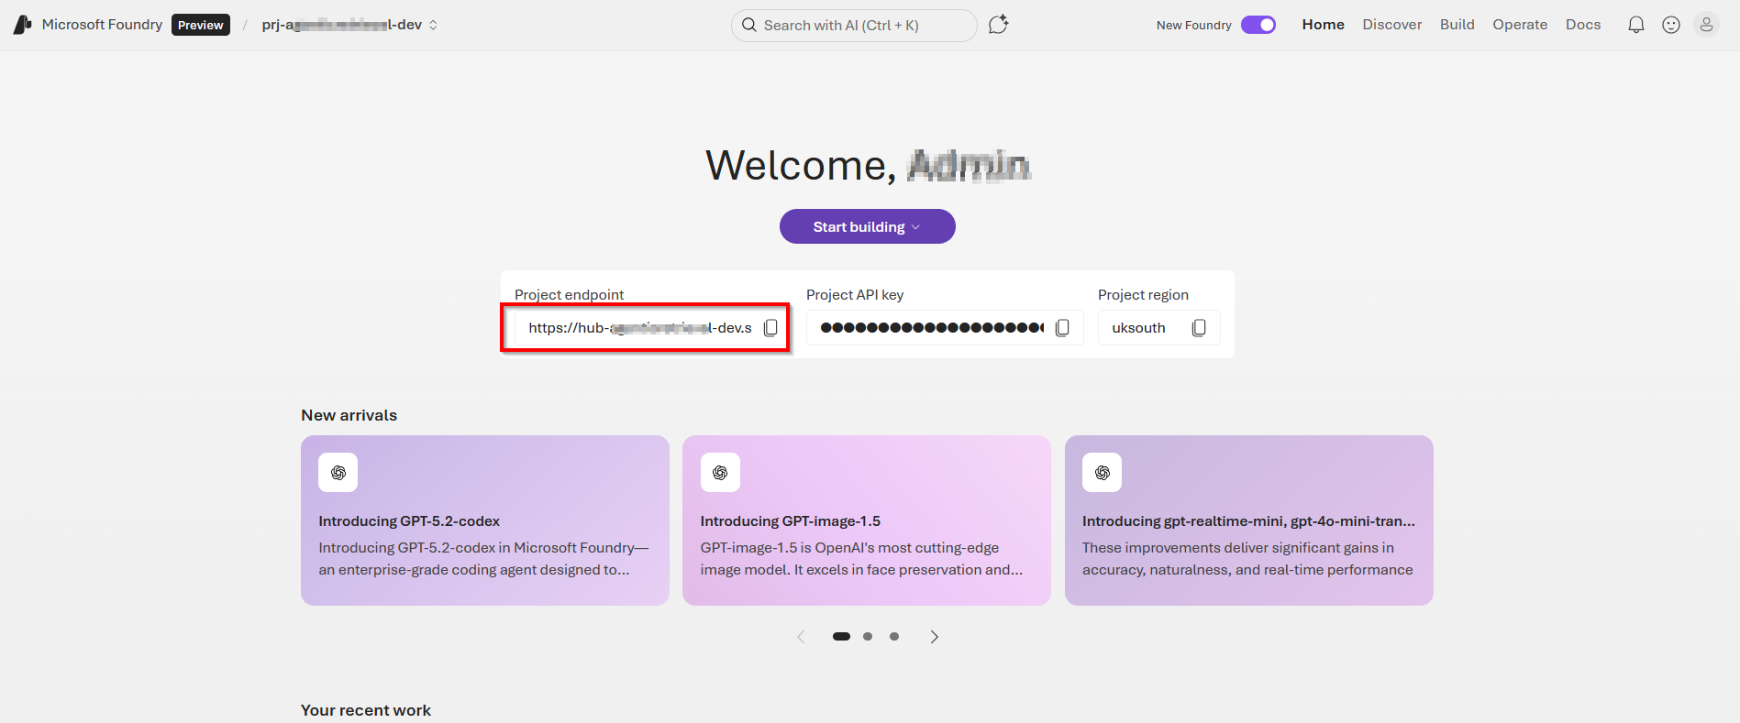
Task: Open the Discover tab
Action: coord(1391,25)
